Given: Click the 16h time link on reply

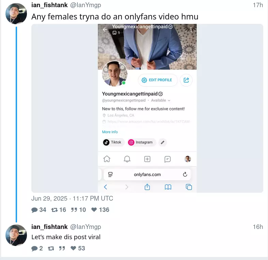Looking at the screenshot, I should [258, 227].
